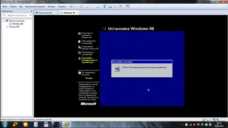Open the monitor screen app on taskbar
Screen dimensions: 228x128
[x=56, y=124]
